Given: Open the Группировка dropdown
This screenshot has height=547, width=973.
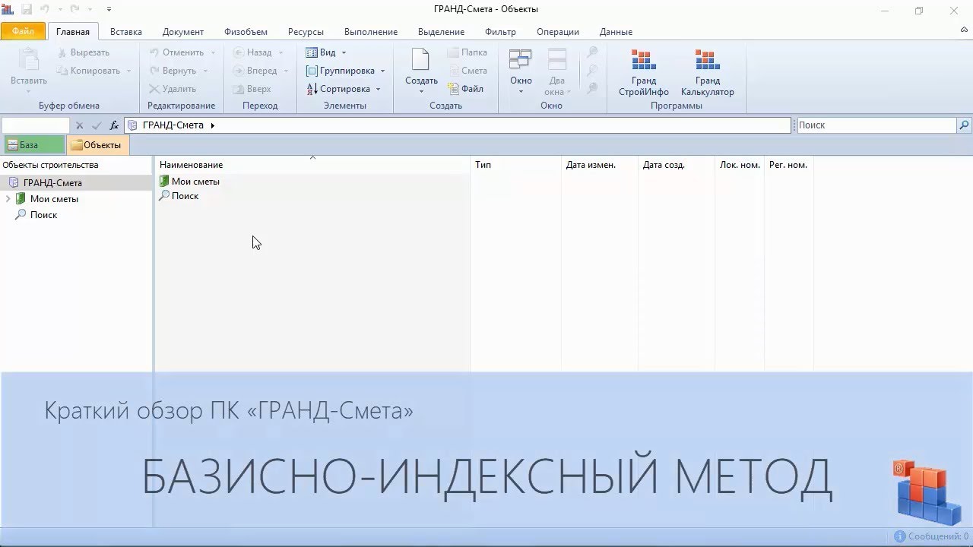Looking at the screenshot, I should (x=345, y=71).
